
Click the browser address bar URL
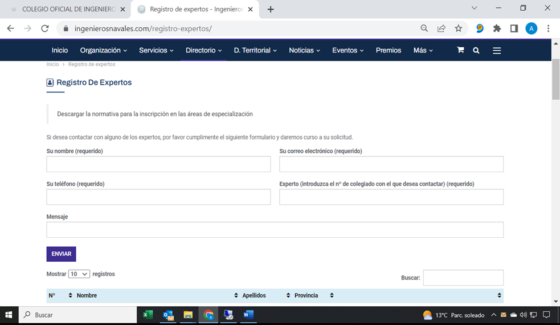[x=143, y=29]
